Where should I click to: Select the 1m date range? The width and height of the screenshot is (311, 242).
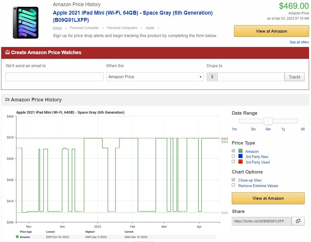click(x=234, y=129)
